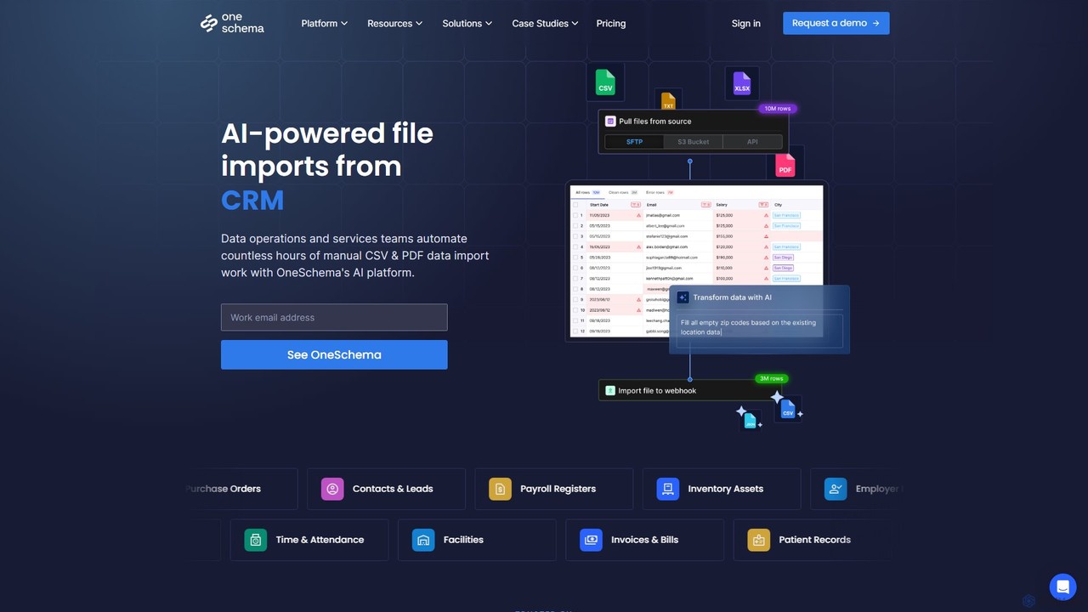Check the checkbox for table row 12
Image resolution: width=1088 pixels, height=612 pixels.
575,331
